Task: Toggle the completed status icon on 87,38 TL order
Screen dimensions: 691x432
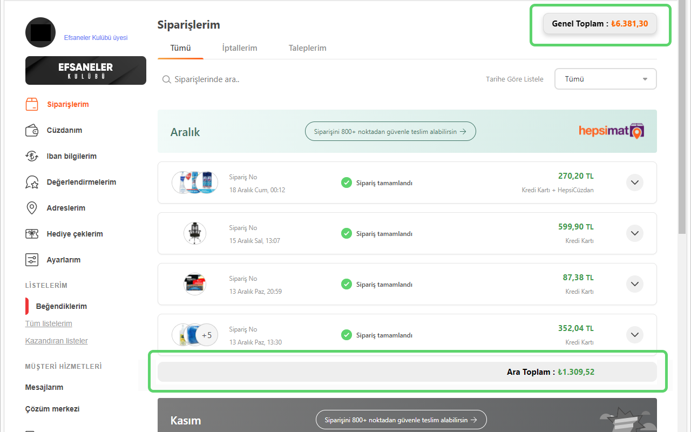Action: (346, 284)
